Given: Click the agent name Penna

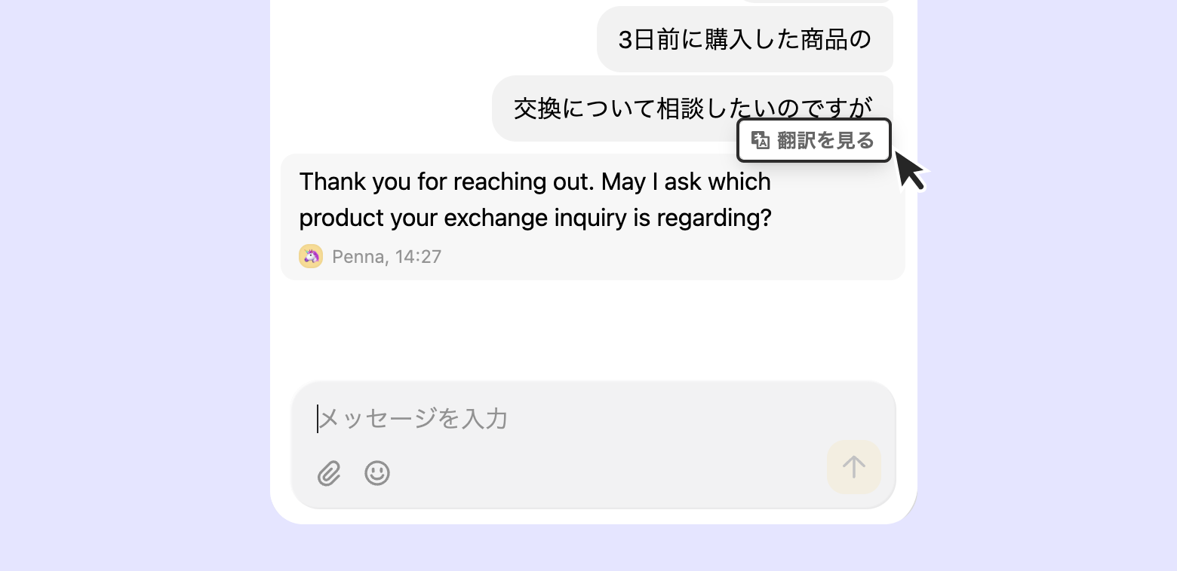Looking at the screenshot, I should coord(358,257).
